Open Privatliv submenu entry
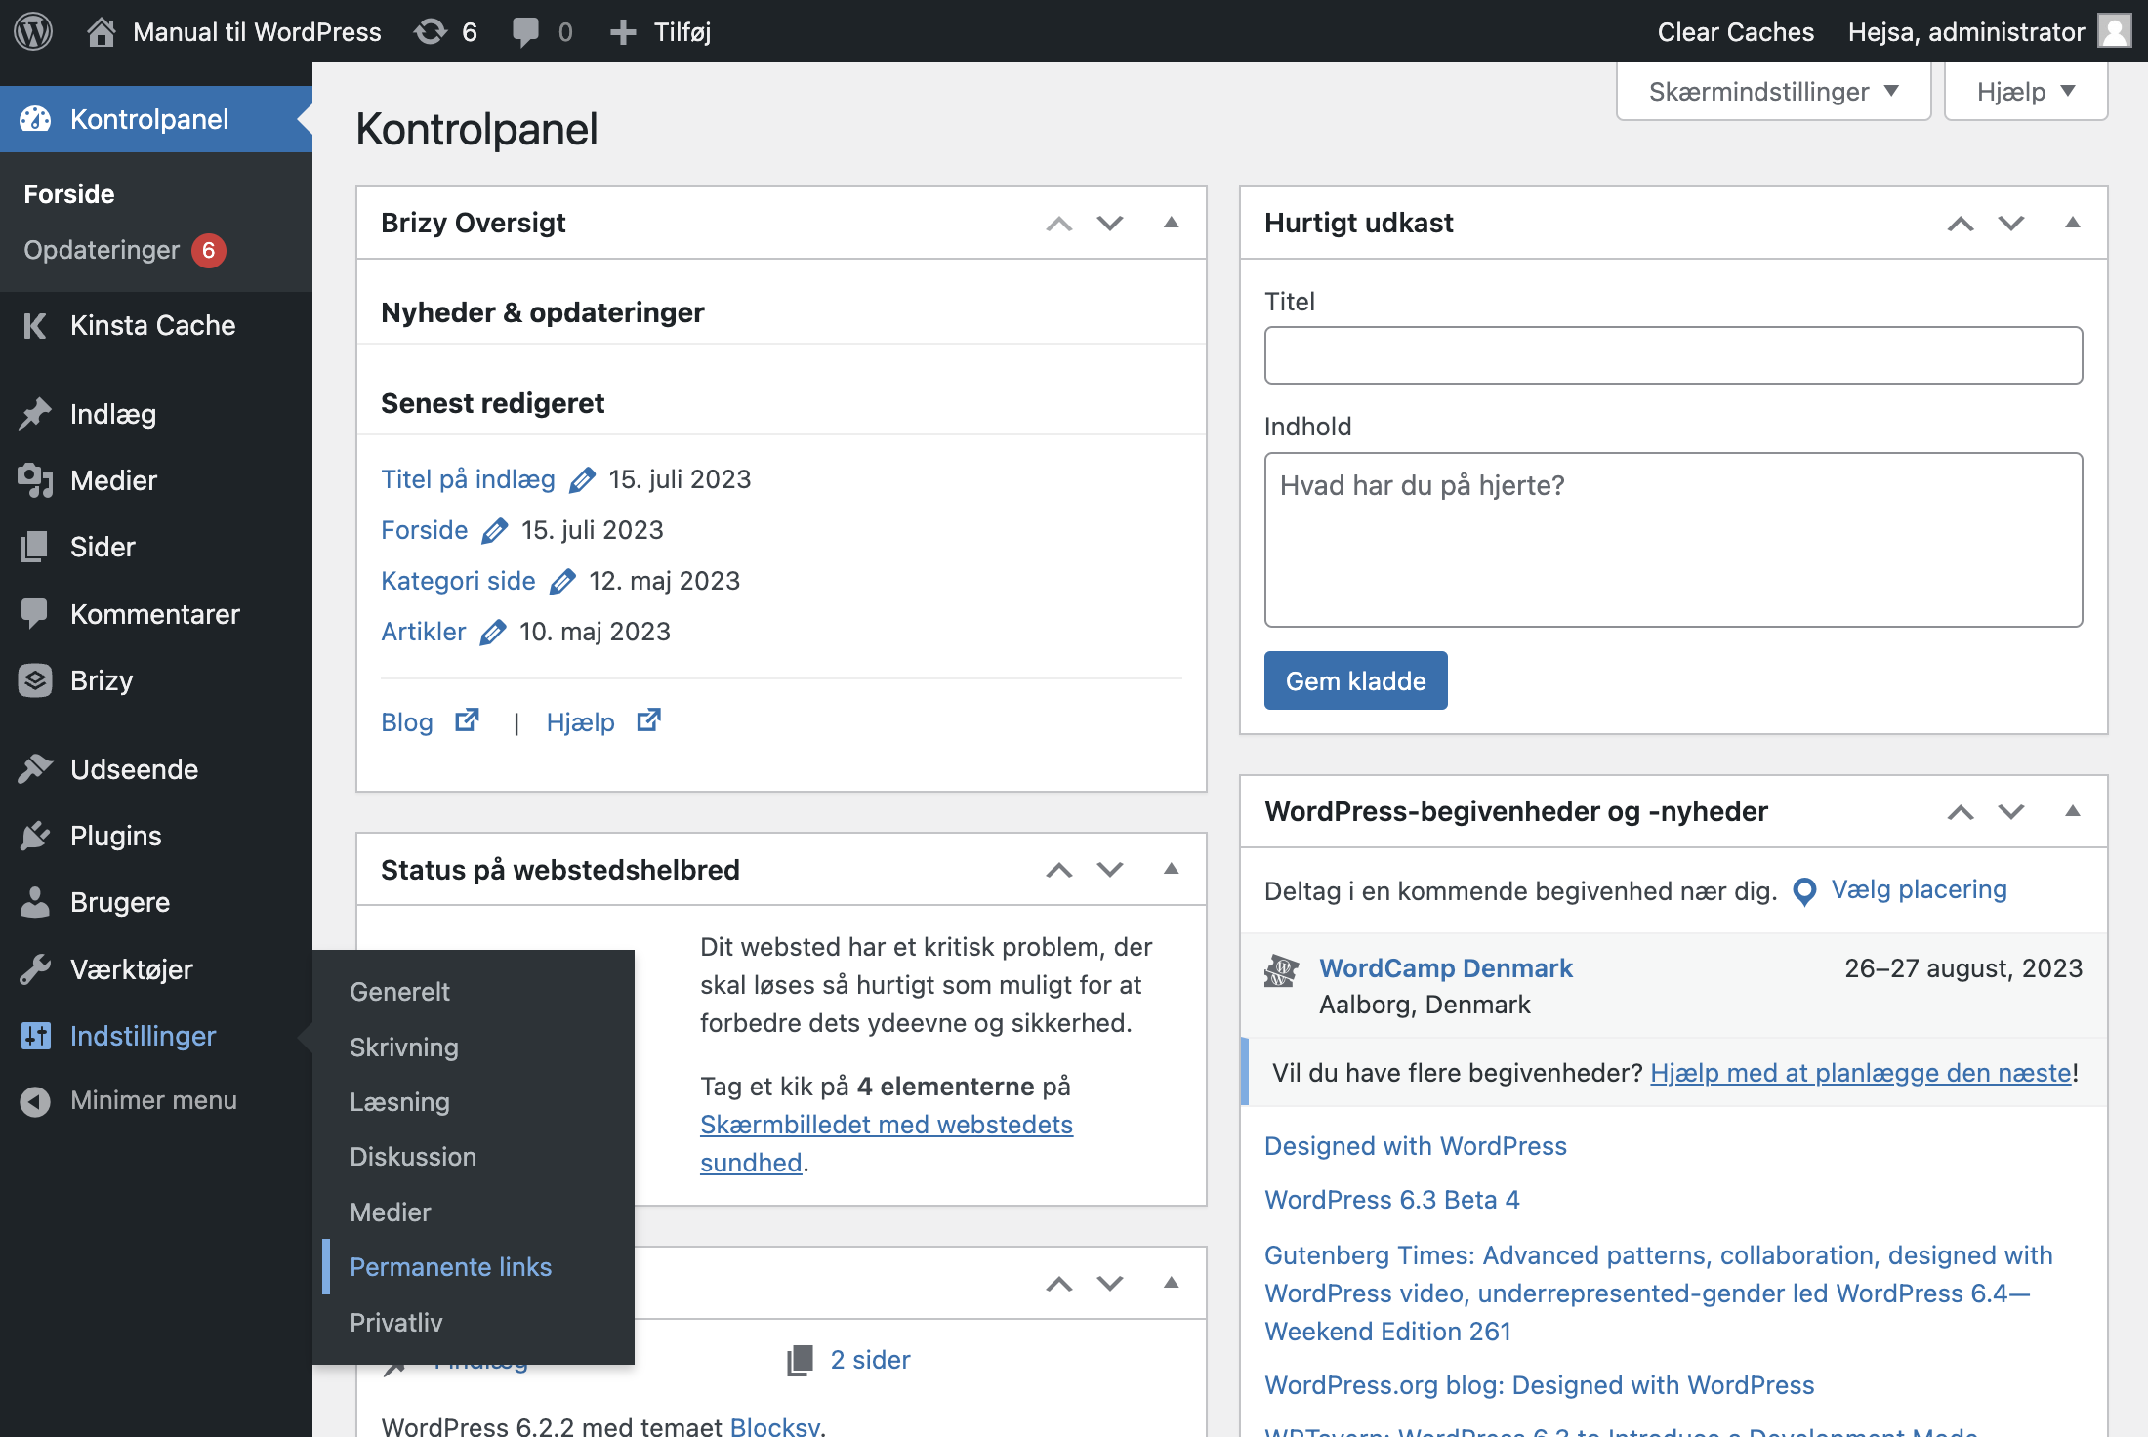2148x1437 pixels. pyautogui.click(x=396, y=1322)
